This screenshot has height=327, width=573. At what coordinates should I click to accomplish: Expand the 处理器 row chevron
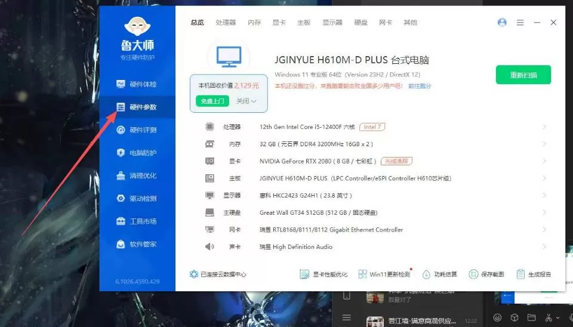point(544,127)
